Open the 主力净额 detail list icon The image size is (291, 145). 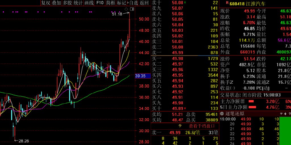242,101
